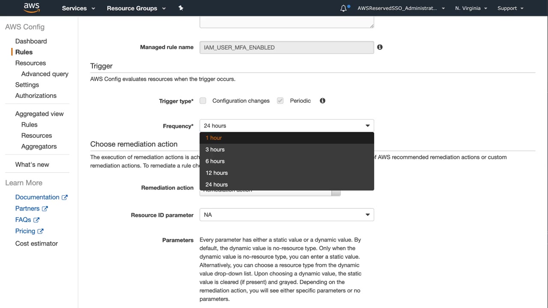
Task: Open the Cost estimator link
Action: pos(36,243)
